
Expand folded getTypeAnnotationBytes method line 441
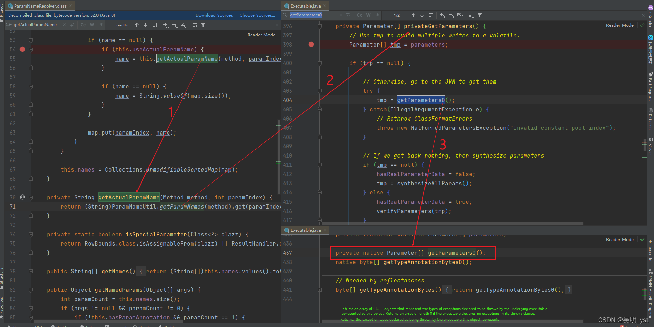pyautogui.click(x=319, y=290)
